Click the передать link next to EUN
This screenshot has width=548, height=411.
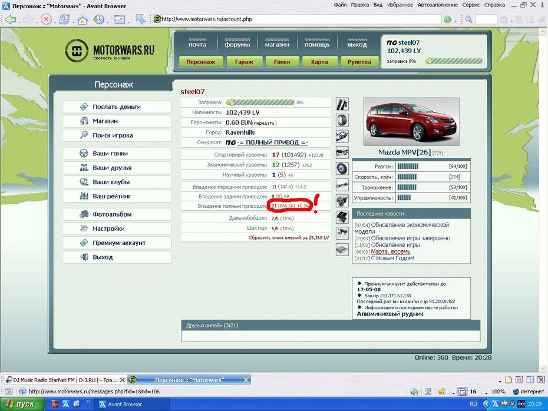pos(264,123)
